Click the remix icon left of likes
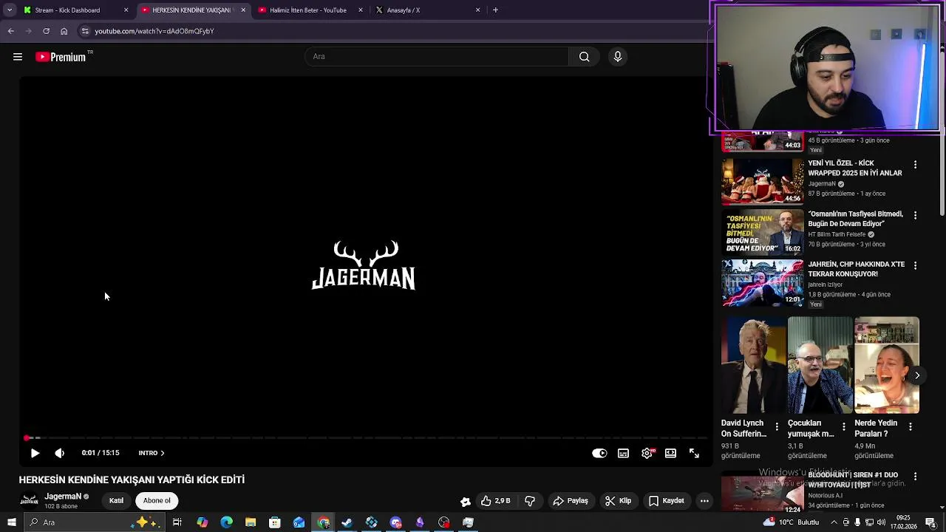Screen dimensions: 946x532 pyautogui.click(x=466, y=501)
